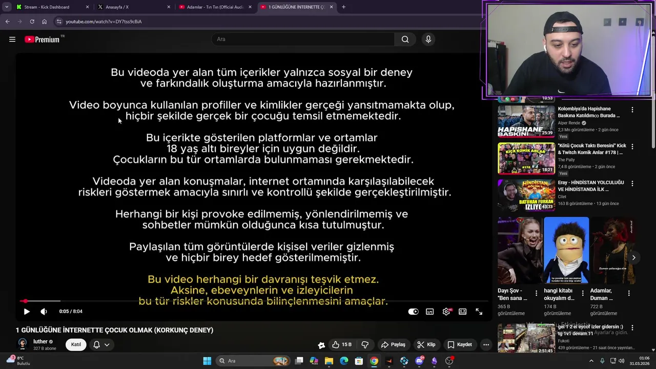The width and height of the screenshot is (656, 369).
Task: Open 'Kötü Çocuk Taktı Beresini' video title
Action: (x=592, y=149)
